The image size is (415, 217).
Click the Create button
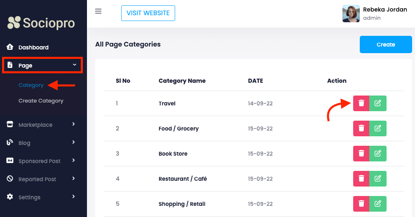(385, 44)
